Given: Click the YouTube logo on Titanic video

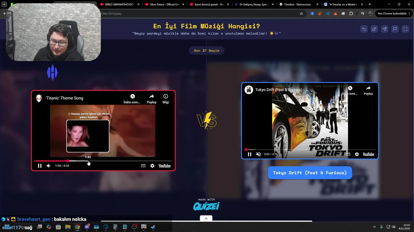Looking at the screenshot, I should coord(165,166).
